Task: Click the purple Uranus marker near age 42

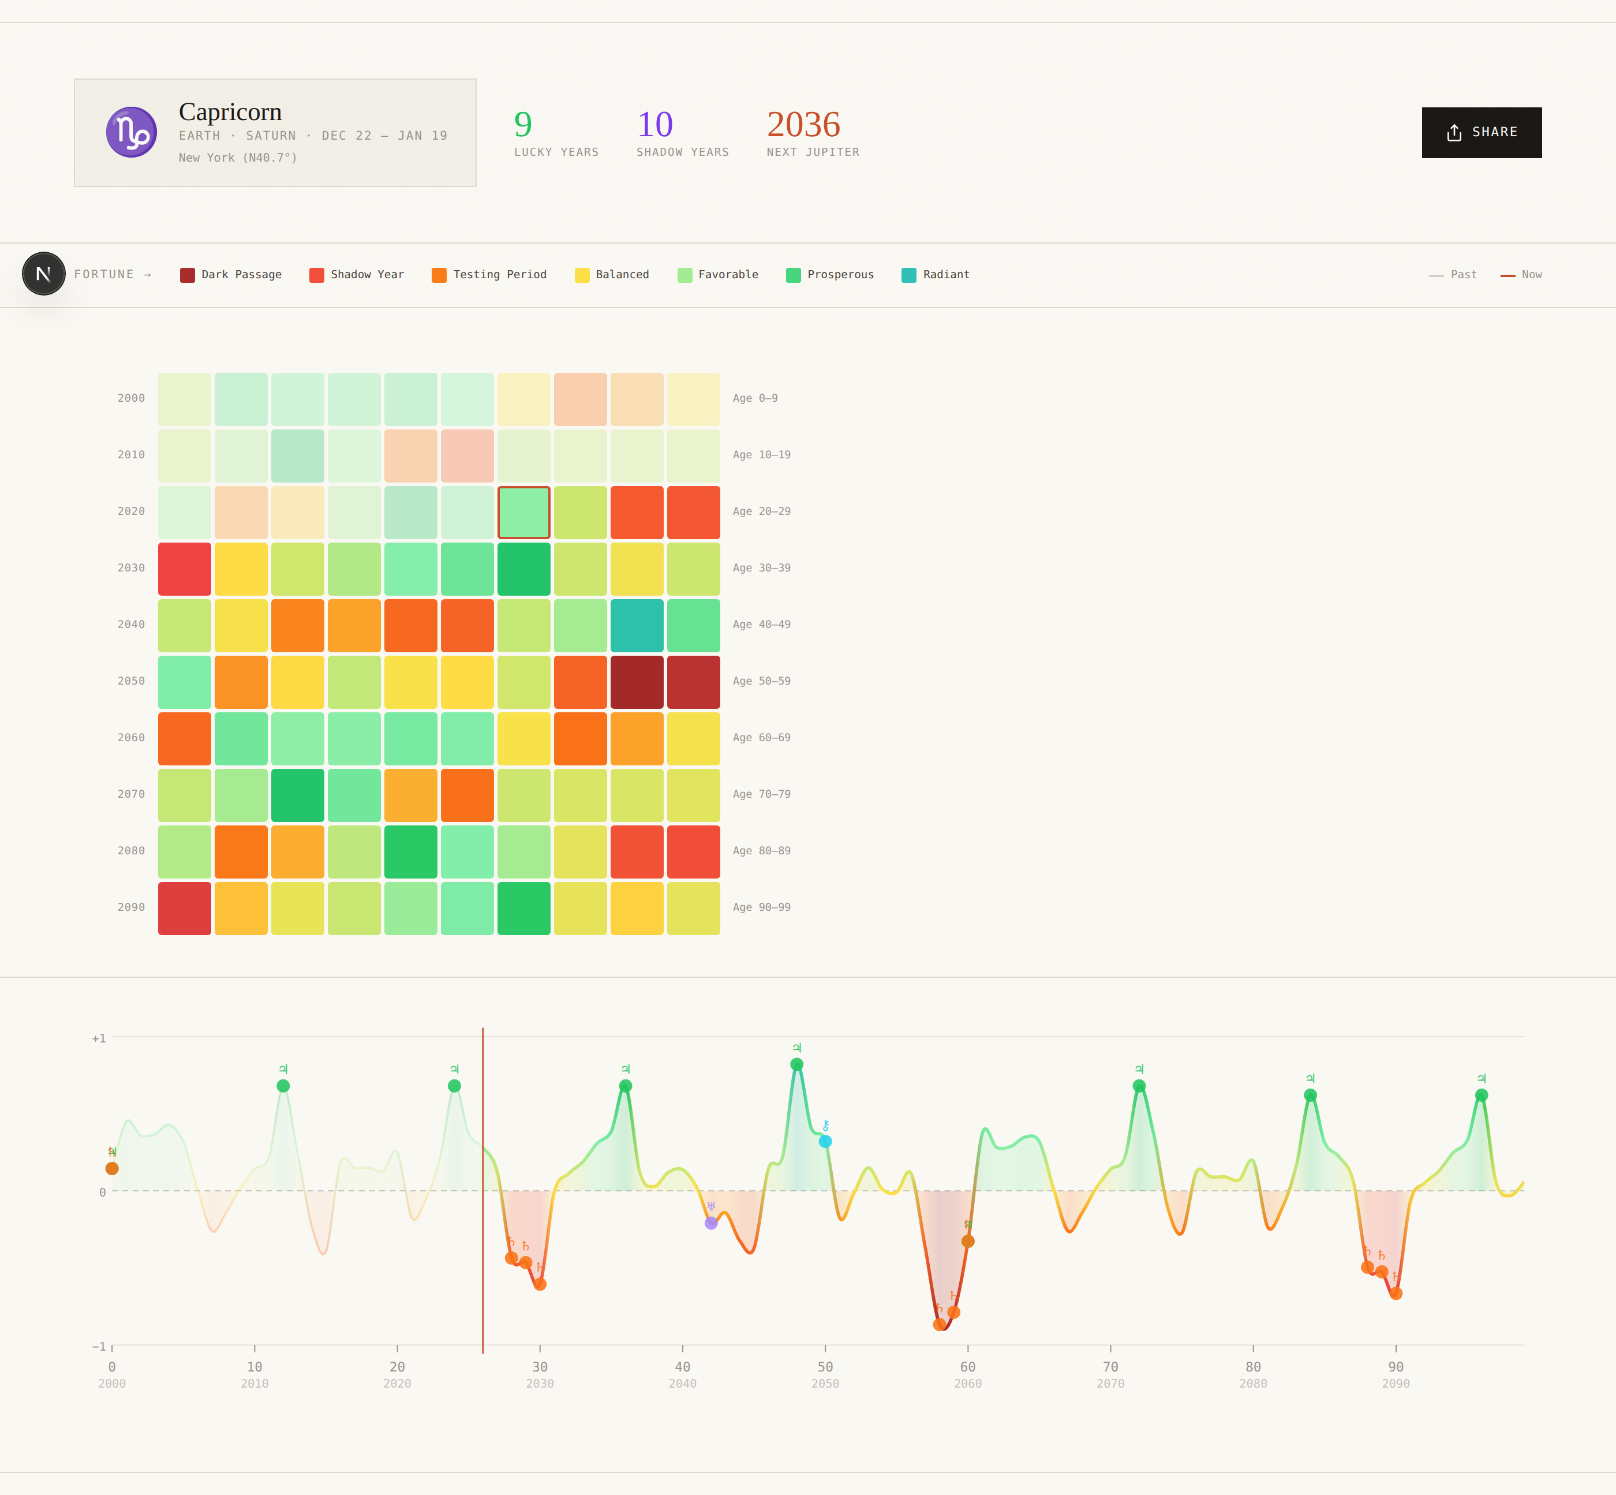Action: point(711,1223)
